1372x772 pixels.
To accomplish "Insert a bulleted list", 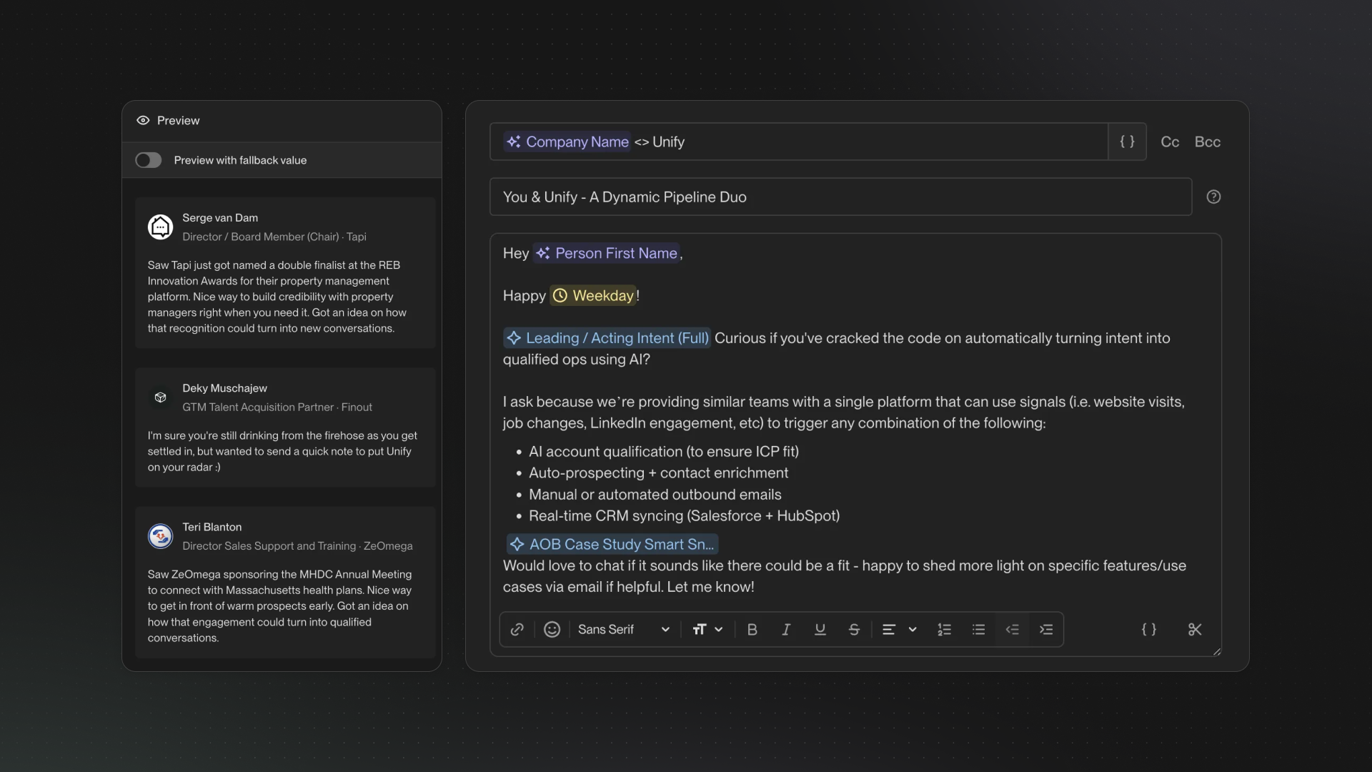I will tap(978, 630).
